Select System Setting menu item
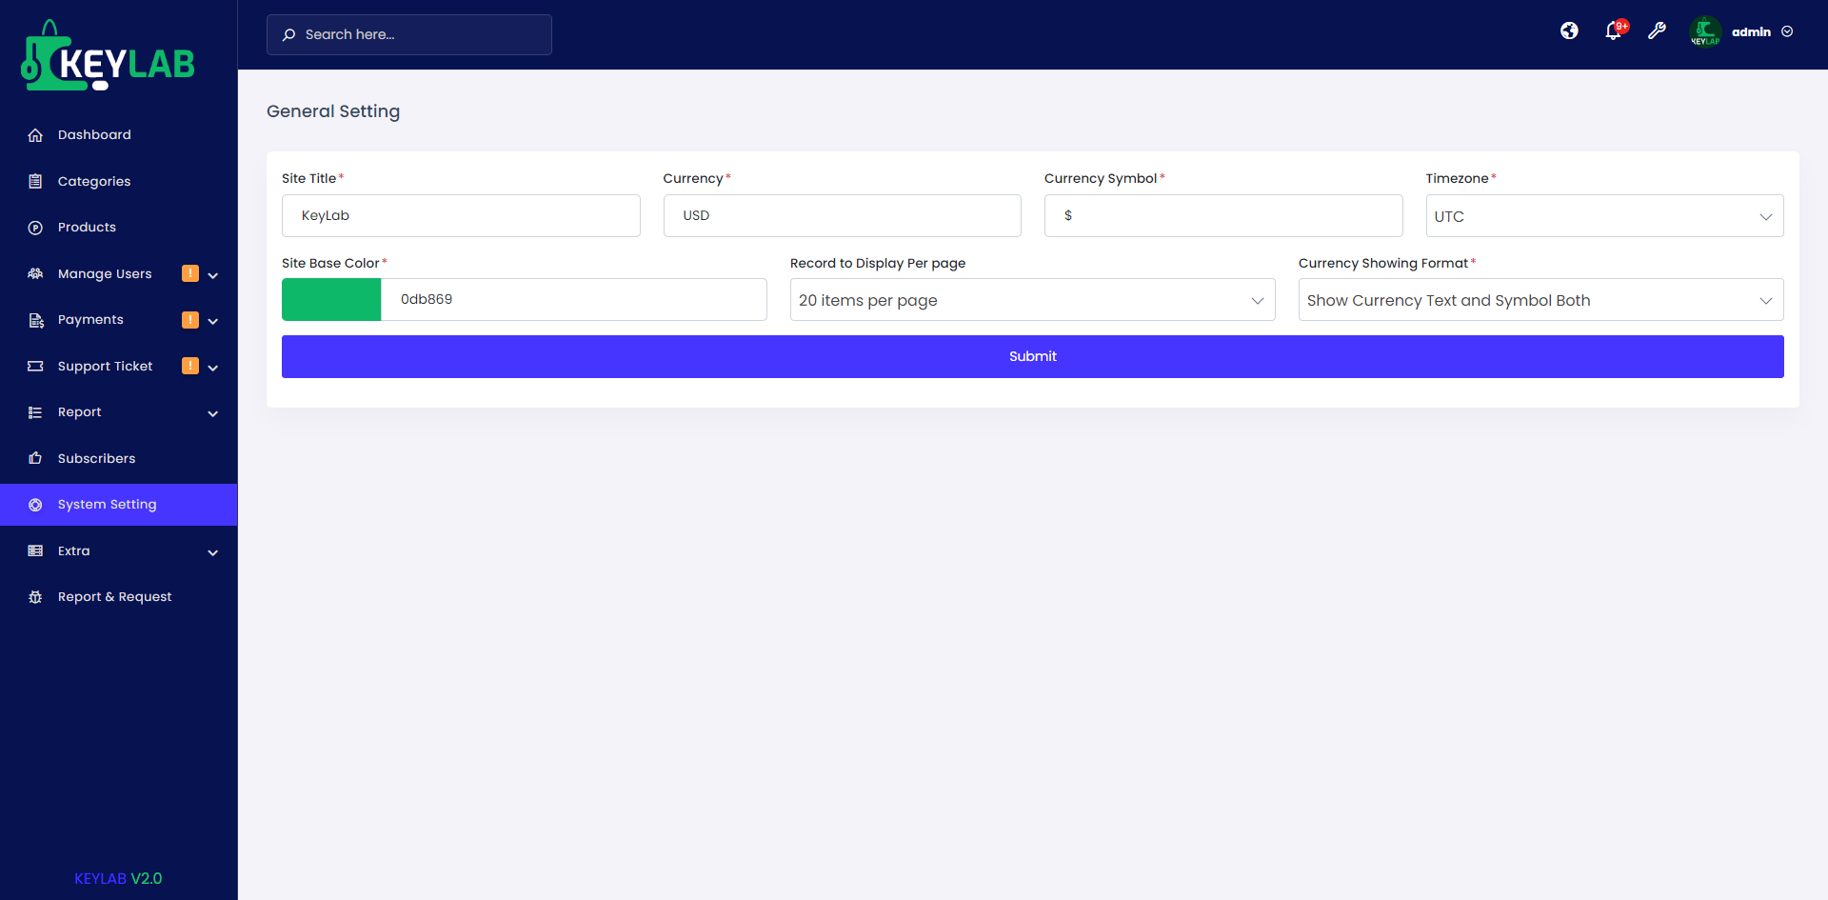The width and height of the screenshot is (1828, 900). tap(118, 505)
